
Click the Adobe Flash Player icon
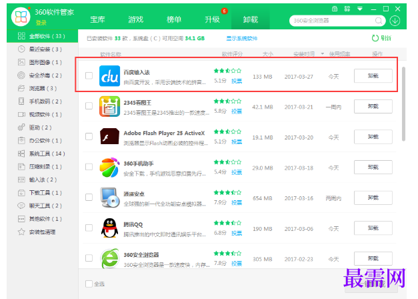(109, 136)
